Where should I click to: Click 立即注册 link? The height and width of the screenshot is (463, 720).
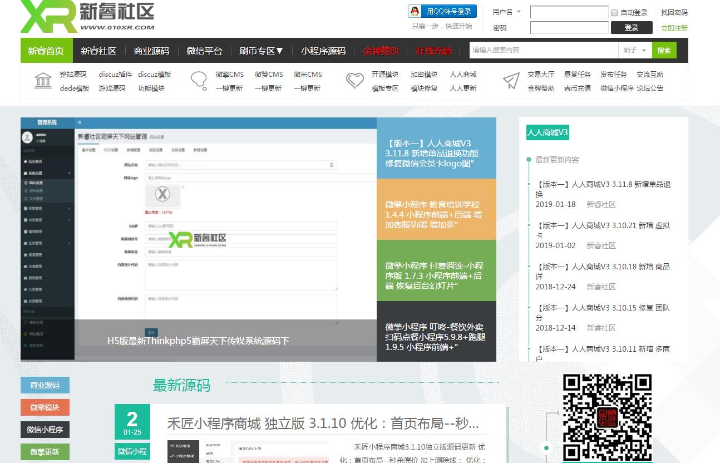click(x=674, y=28)
